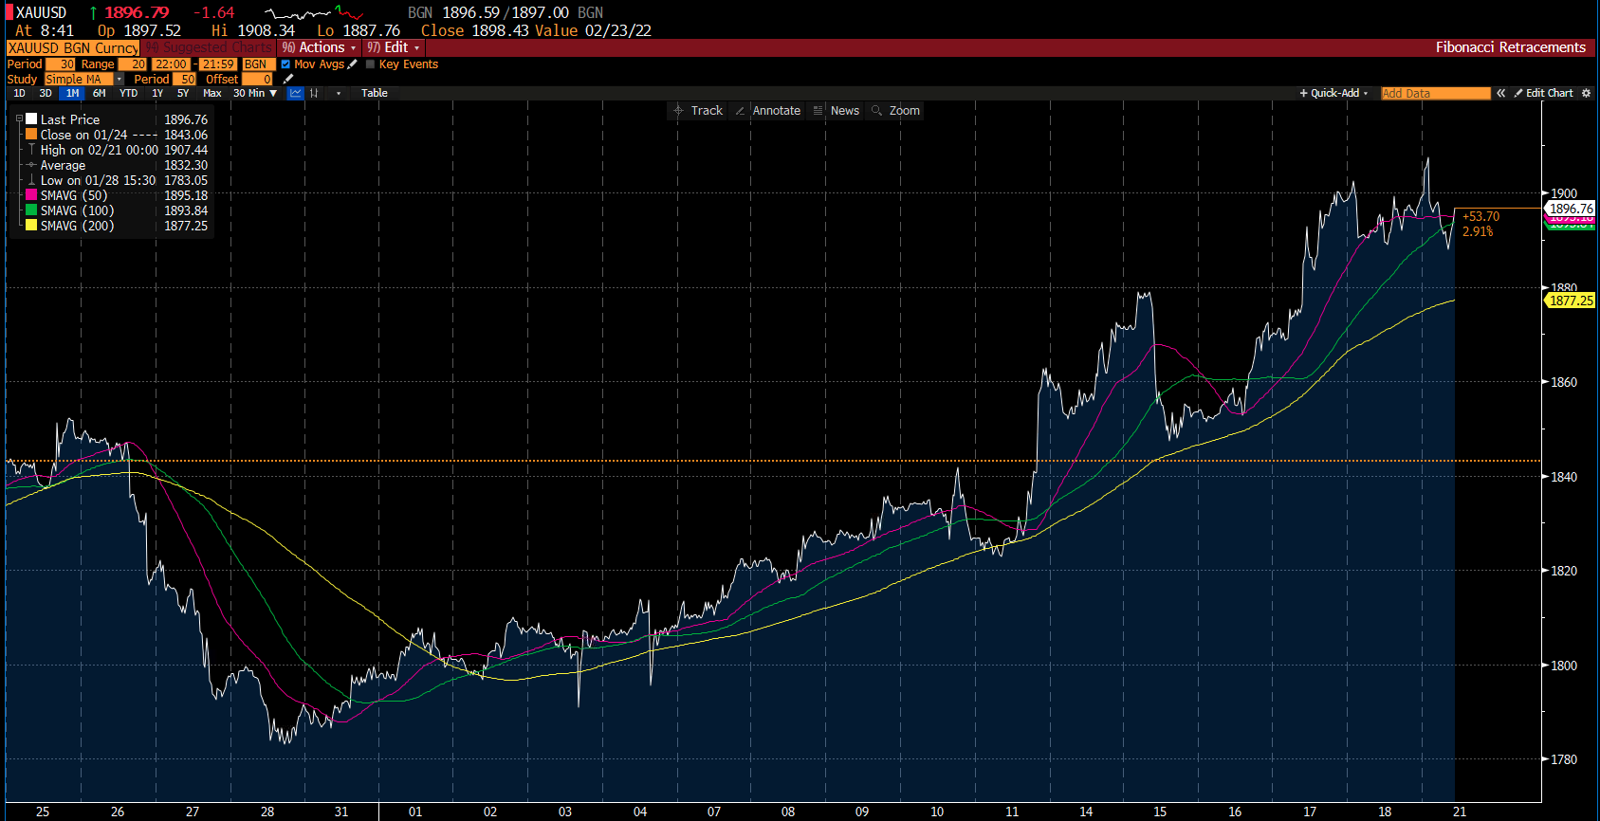Viewport: 1600px width, 821px height.
Task: Click the double left chevron icon
Action: pyautogui.click(x=1500, y=93)
